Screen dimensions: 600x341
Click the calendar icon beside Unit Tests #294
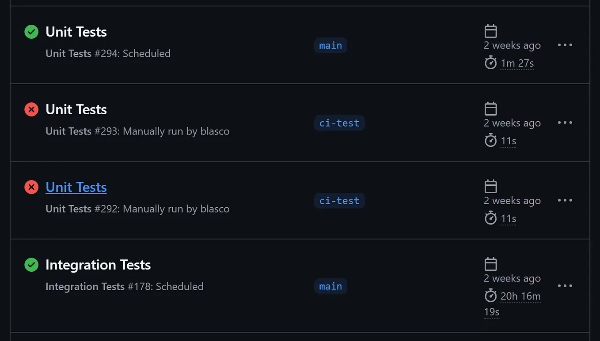490,30
